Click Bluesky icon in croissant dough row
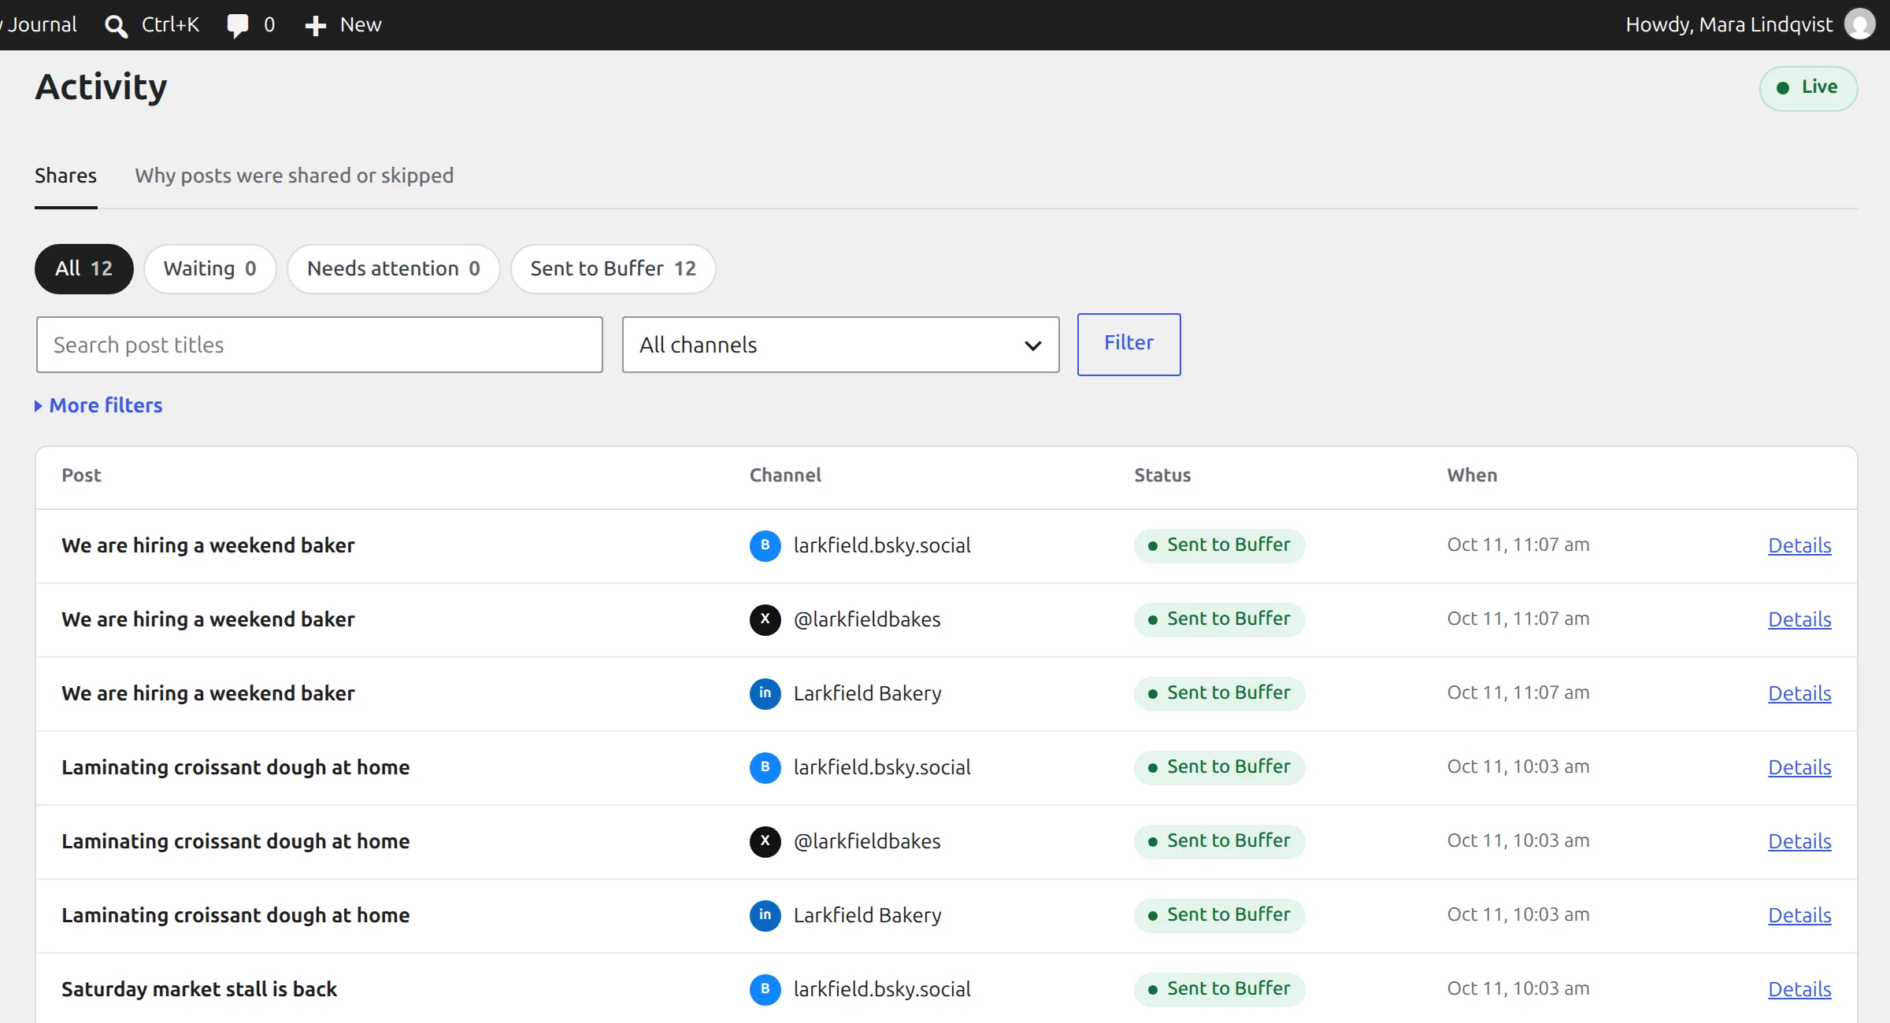The height and width of the screenshot is (1023, 1890). pyautogui.click(x=765, y=767)
